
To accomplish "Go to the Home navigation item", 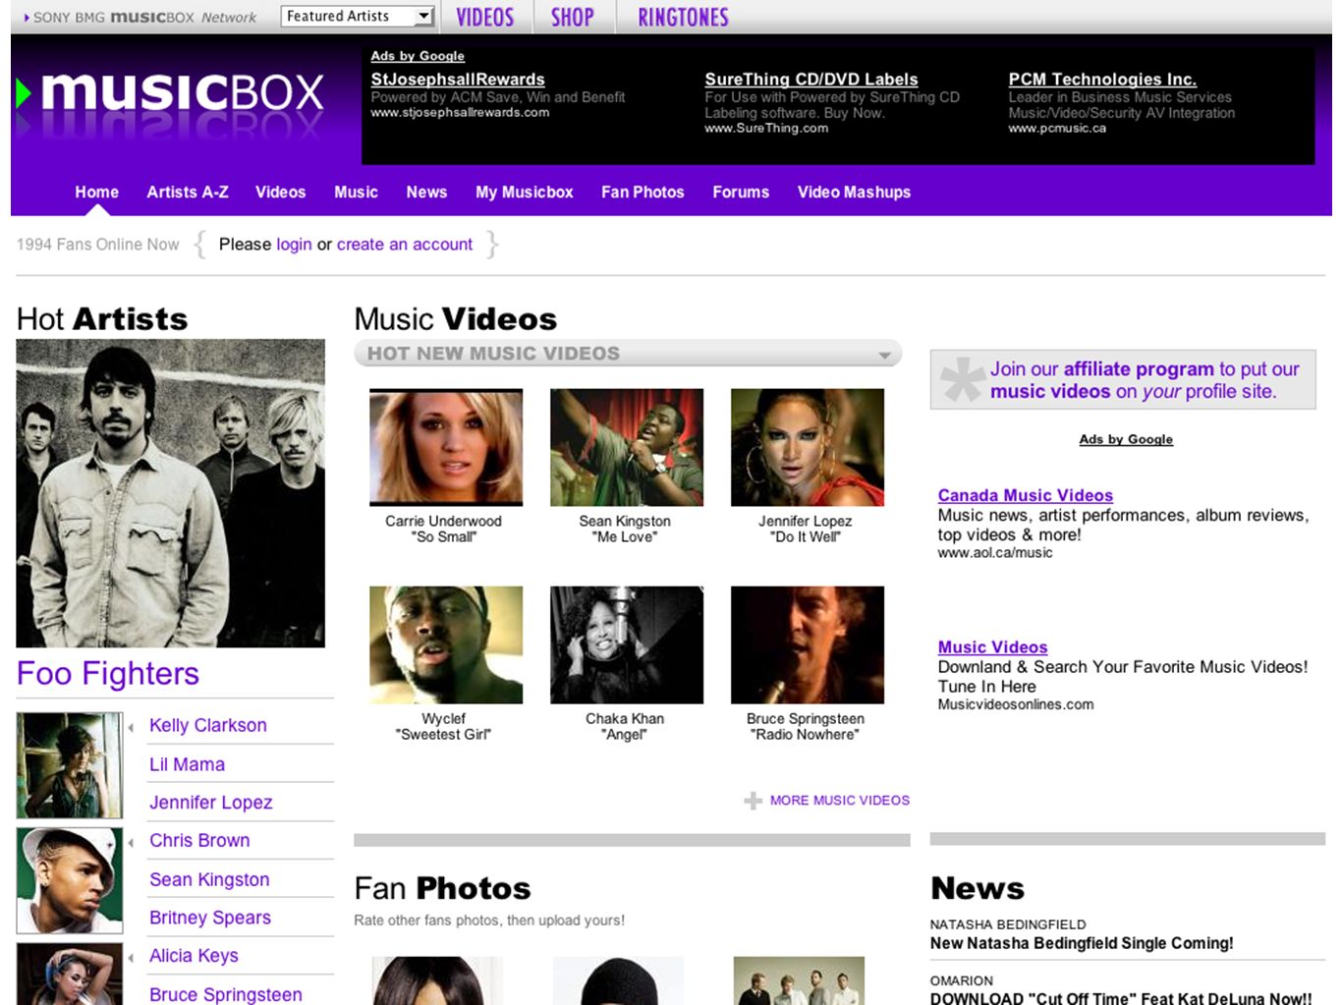I will pyautogui.click(x=96, y=193).
